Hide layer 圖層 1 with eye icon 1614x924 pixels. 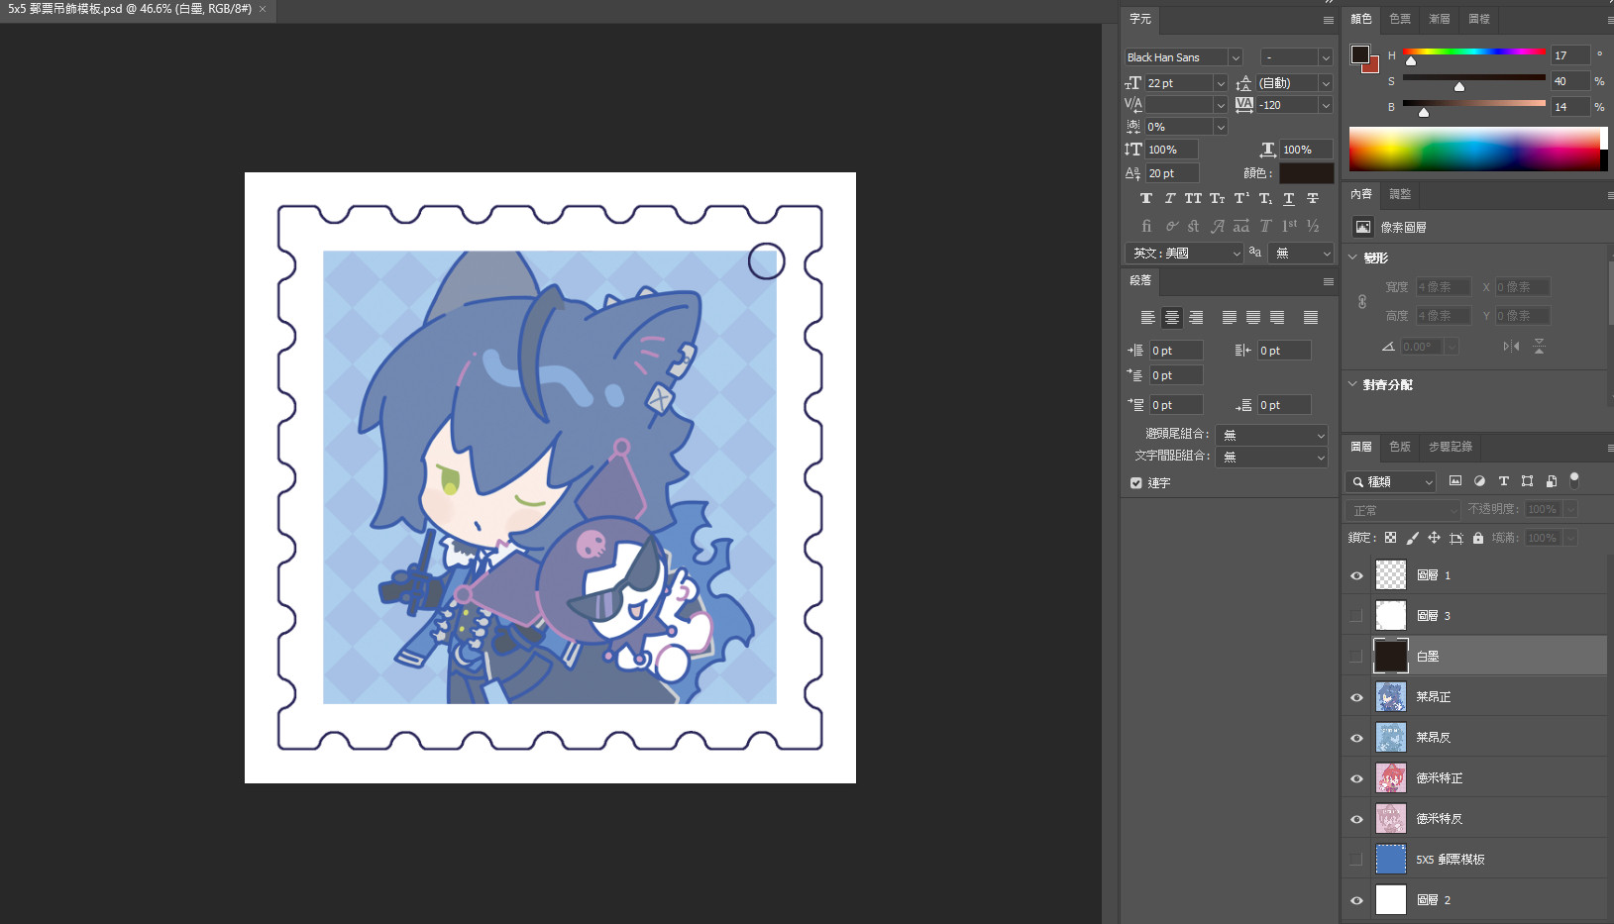coord(1356,575)
